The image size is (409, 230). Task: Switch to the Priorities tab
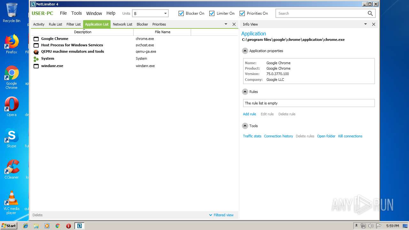coord(159,24)
